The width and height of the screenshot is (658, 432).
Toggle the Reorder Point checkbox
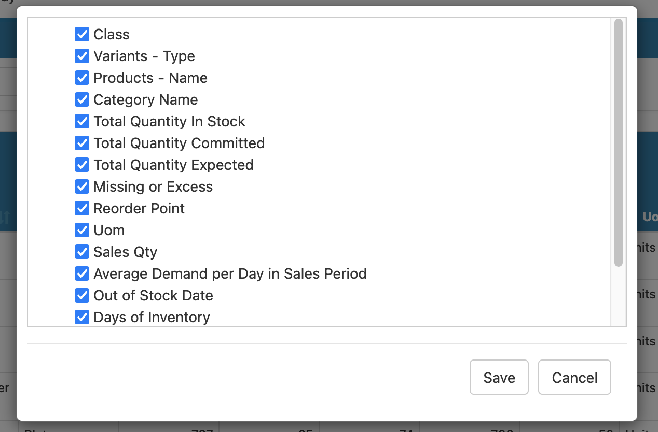82,208
